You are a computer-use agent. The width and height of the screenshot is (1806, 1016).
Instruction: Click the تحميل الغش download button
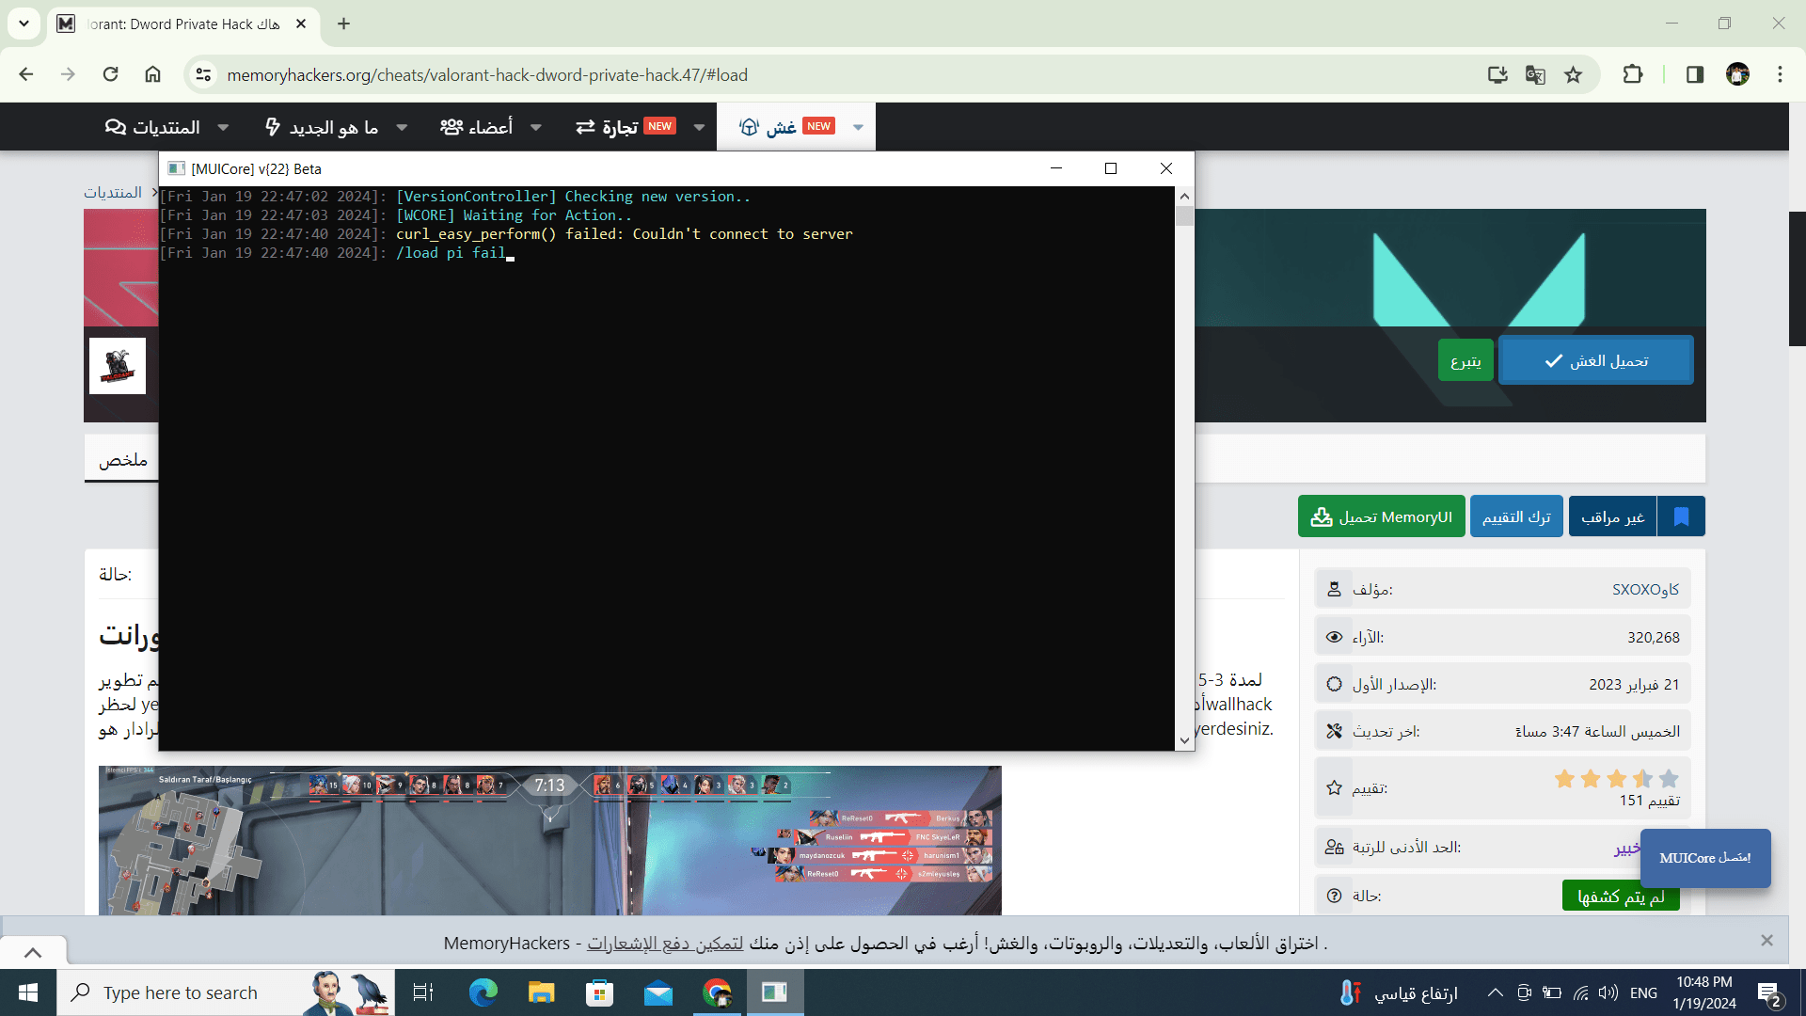1596,360
